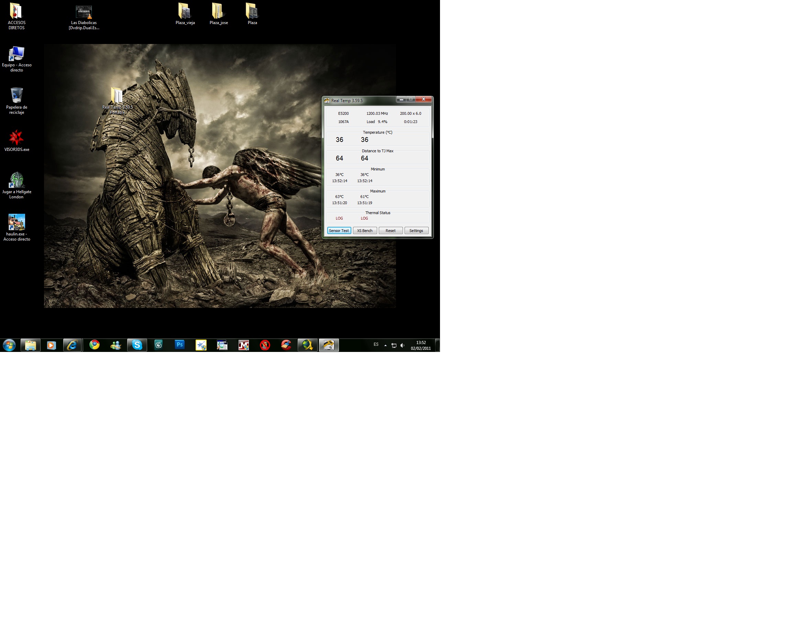Click the Sensor Test button
This screenshot has width=803, height=631.
pyautogui.click(x=339, y=231)
